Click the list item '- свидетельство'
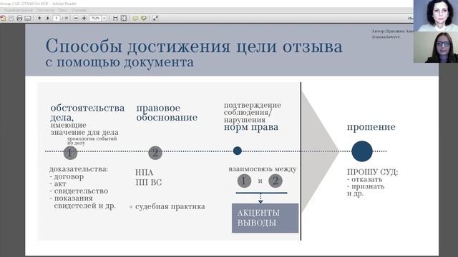458x257 pixels. (x=79, y=191)
